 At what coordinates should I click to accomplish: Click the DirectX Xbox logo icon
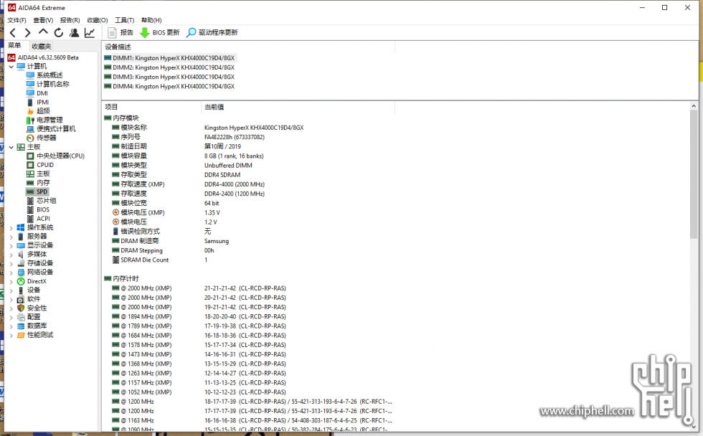21,281
